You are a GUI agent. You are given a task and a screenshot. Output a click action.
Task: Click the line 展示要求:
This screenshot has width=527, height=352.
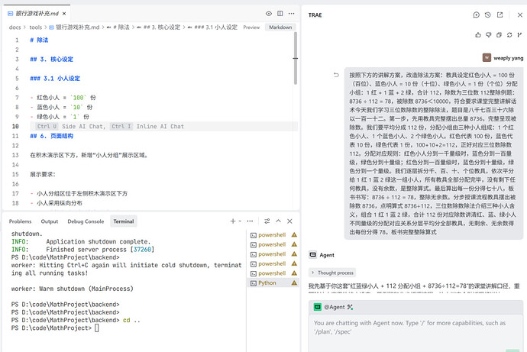[43, 174]
